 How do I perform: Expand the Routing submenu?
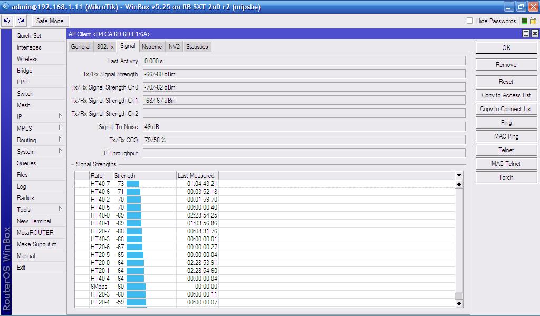coord(60,140)
